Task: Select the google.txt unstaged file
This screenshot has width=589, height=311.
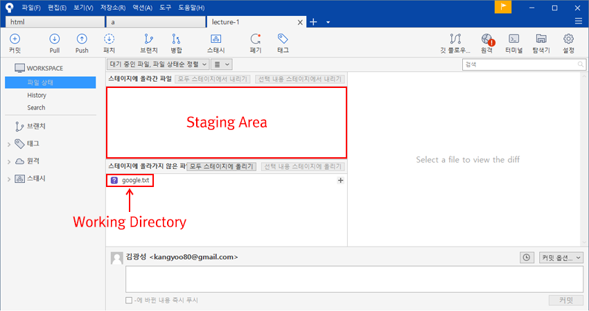Action: tap(227, 180)
